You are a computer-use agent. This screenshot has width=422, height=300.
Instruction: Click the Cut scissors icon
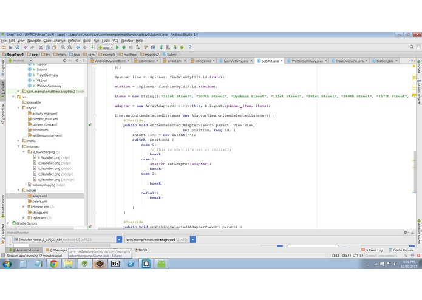point(41,47)
